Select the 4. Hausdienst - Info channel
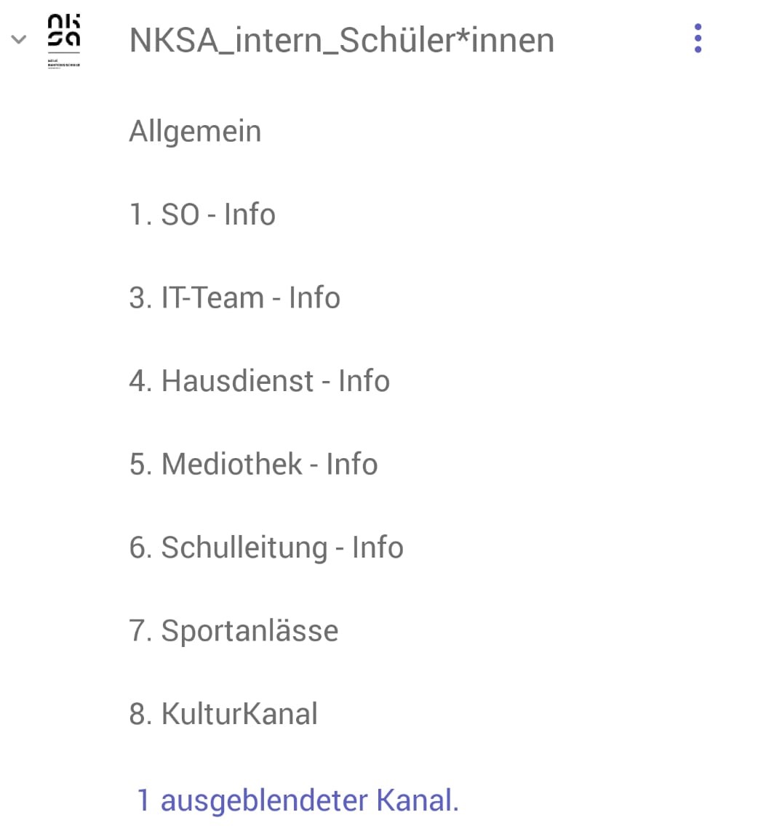 (x=259, y=381)
